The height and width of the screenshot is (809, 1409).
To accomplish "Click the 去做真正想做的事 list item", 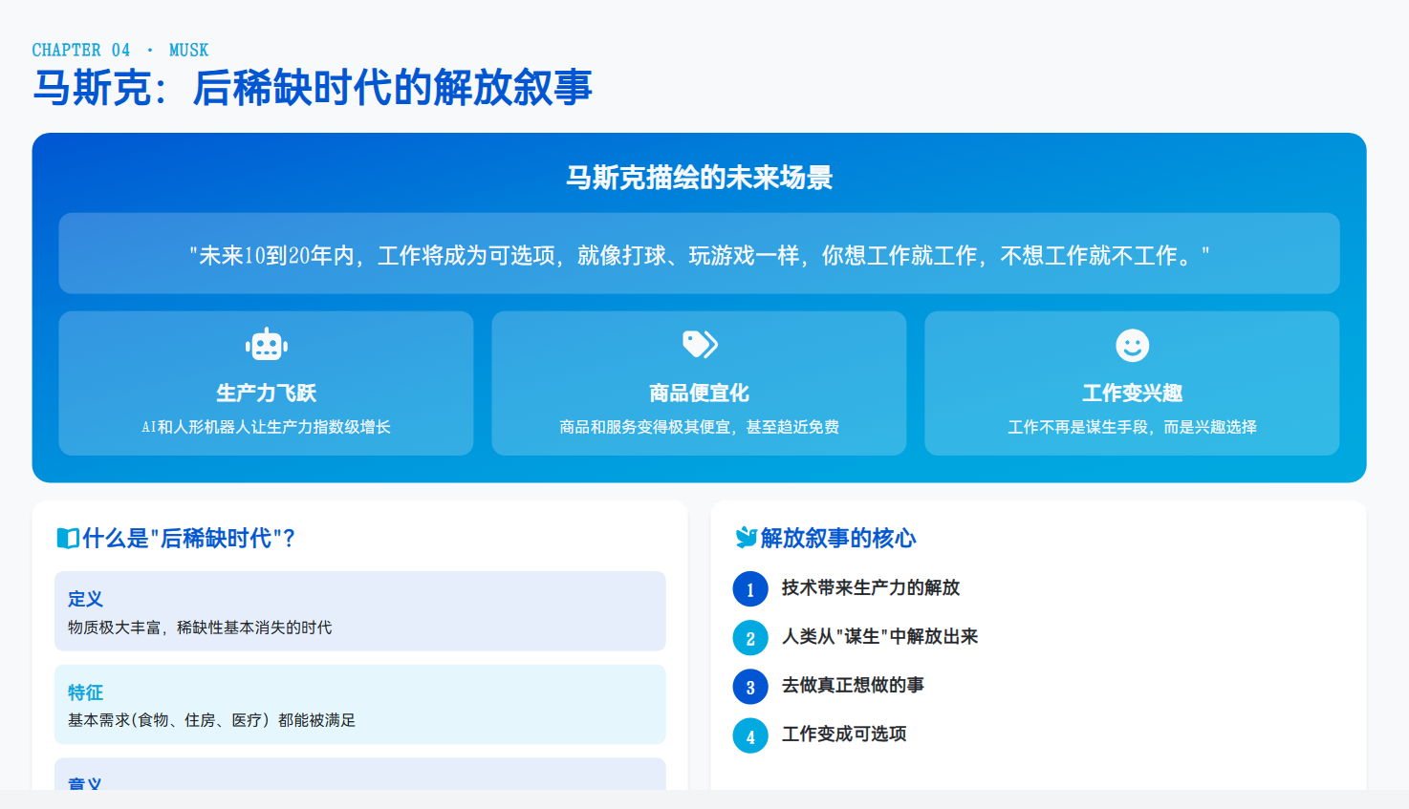I will pyautogui.click(x=853, y=686).
